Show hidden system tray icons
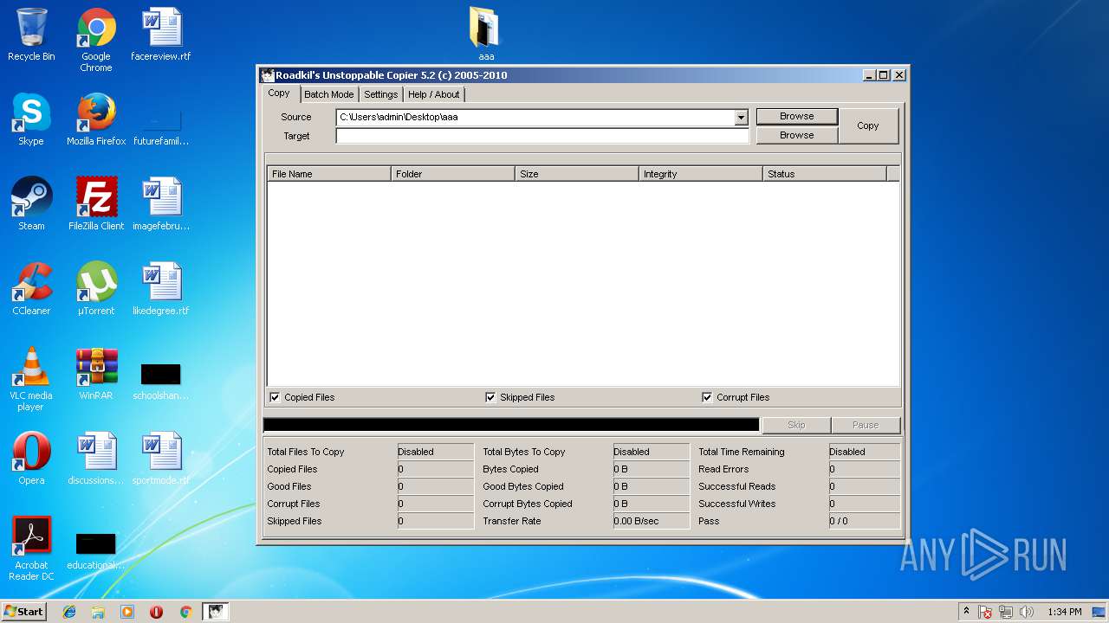This screenshot has width=1109, height=623. pos(966,612)
